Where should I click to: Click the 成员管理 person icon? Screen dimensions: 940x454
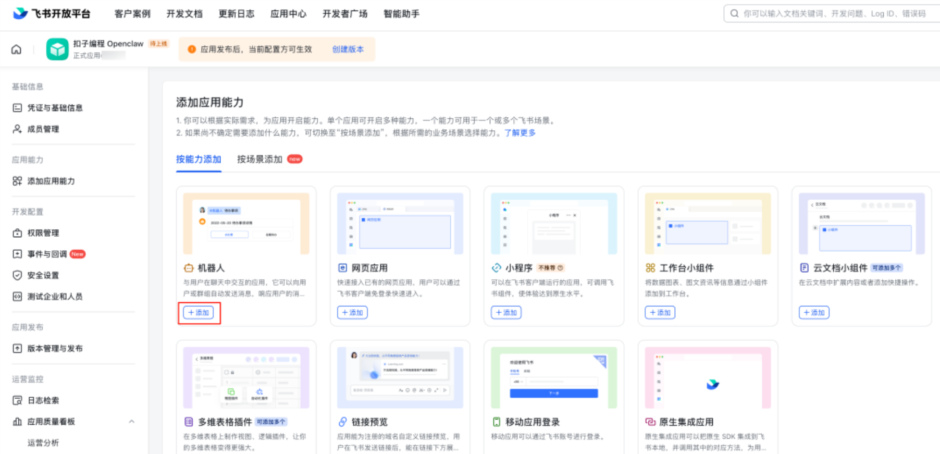(17, 129)
